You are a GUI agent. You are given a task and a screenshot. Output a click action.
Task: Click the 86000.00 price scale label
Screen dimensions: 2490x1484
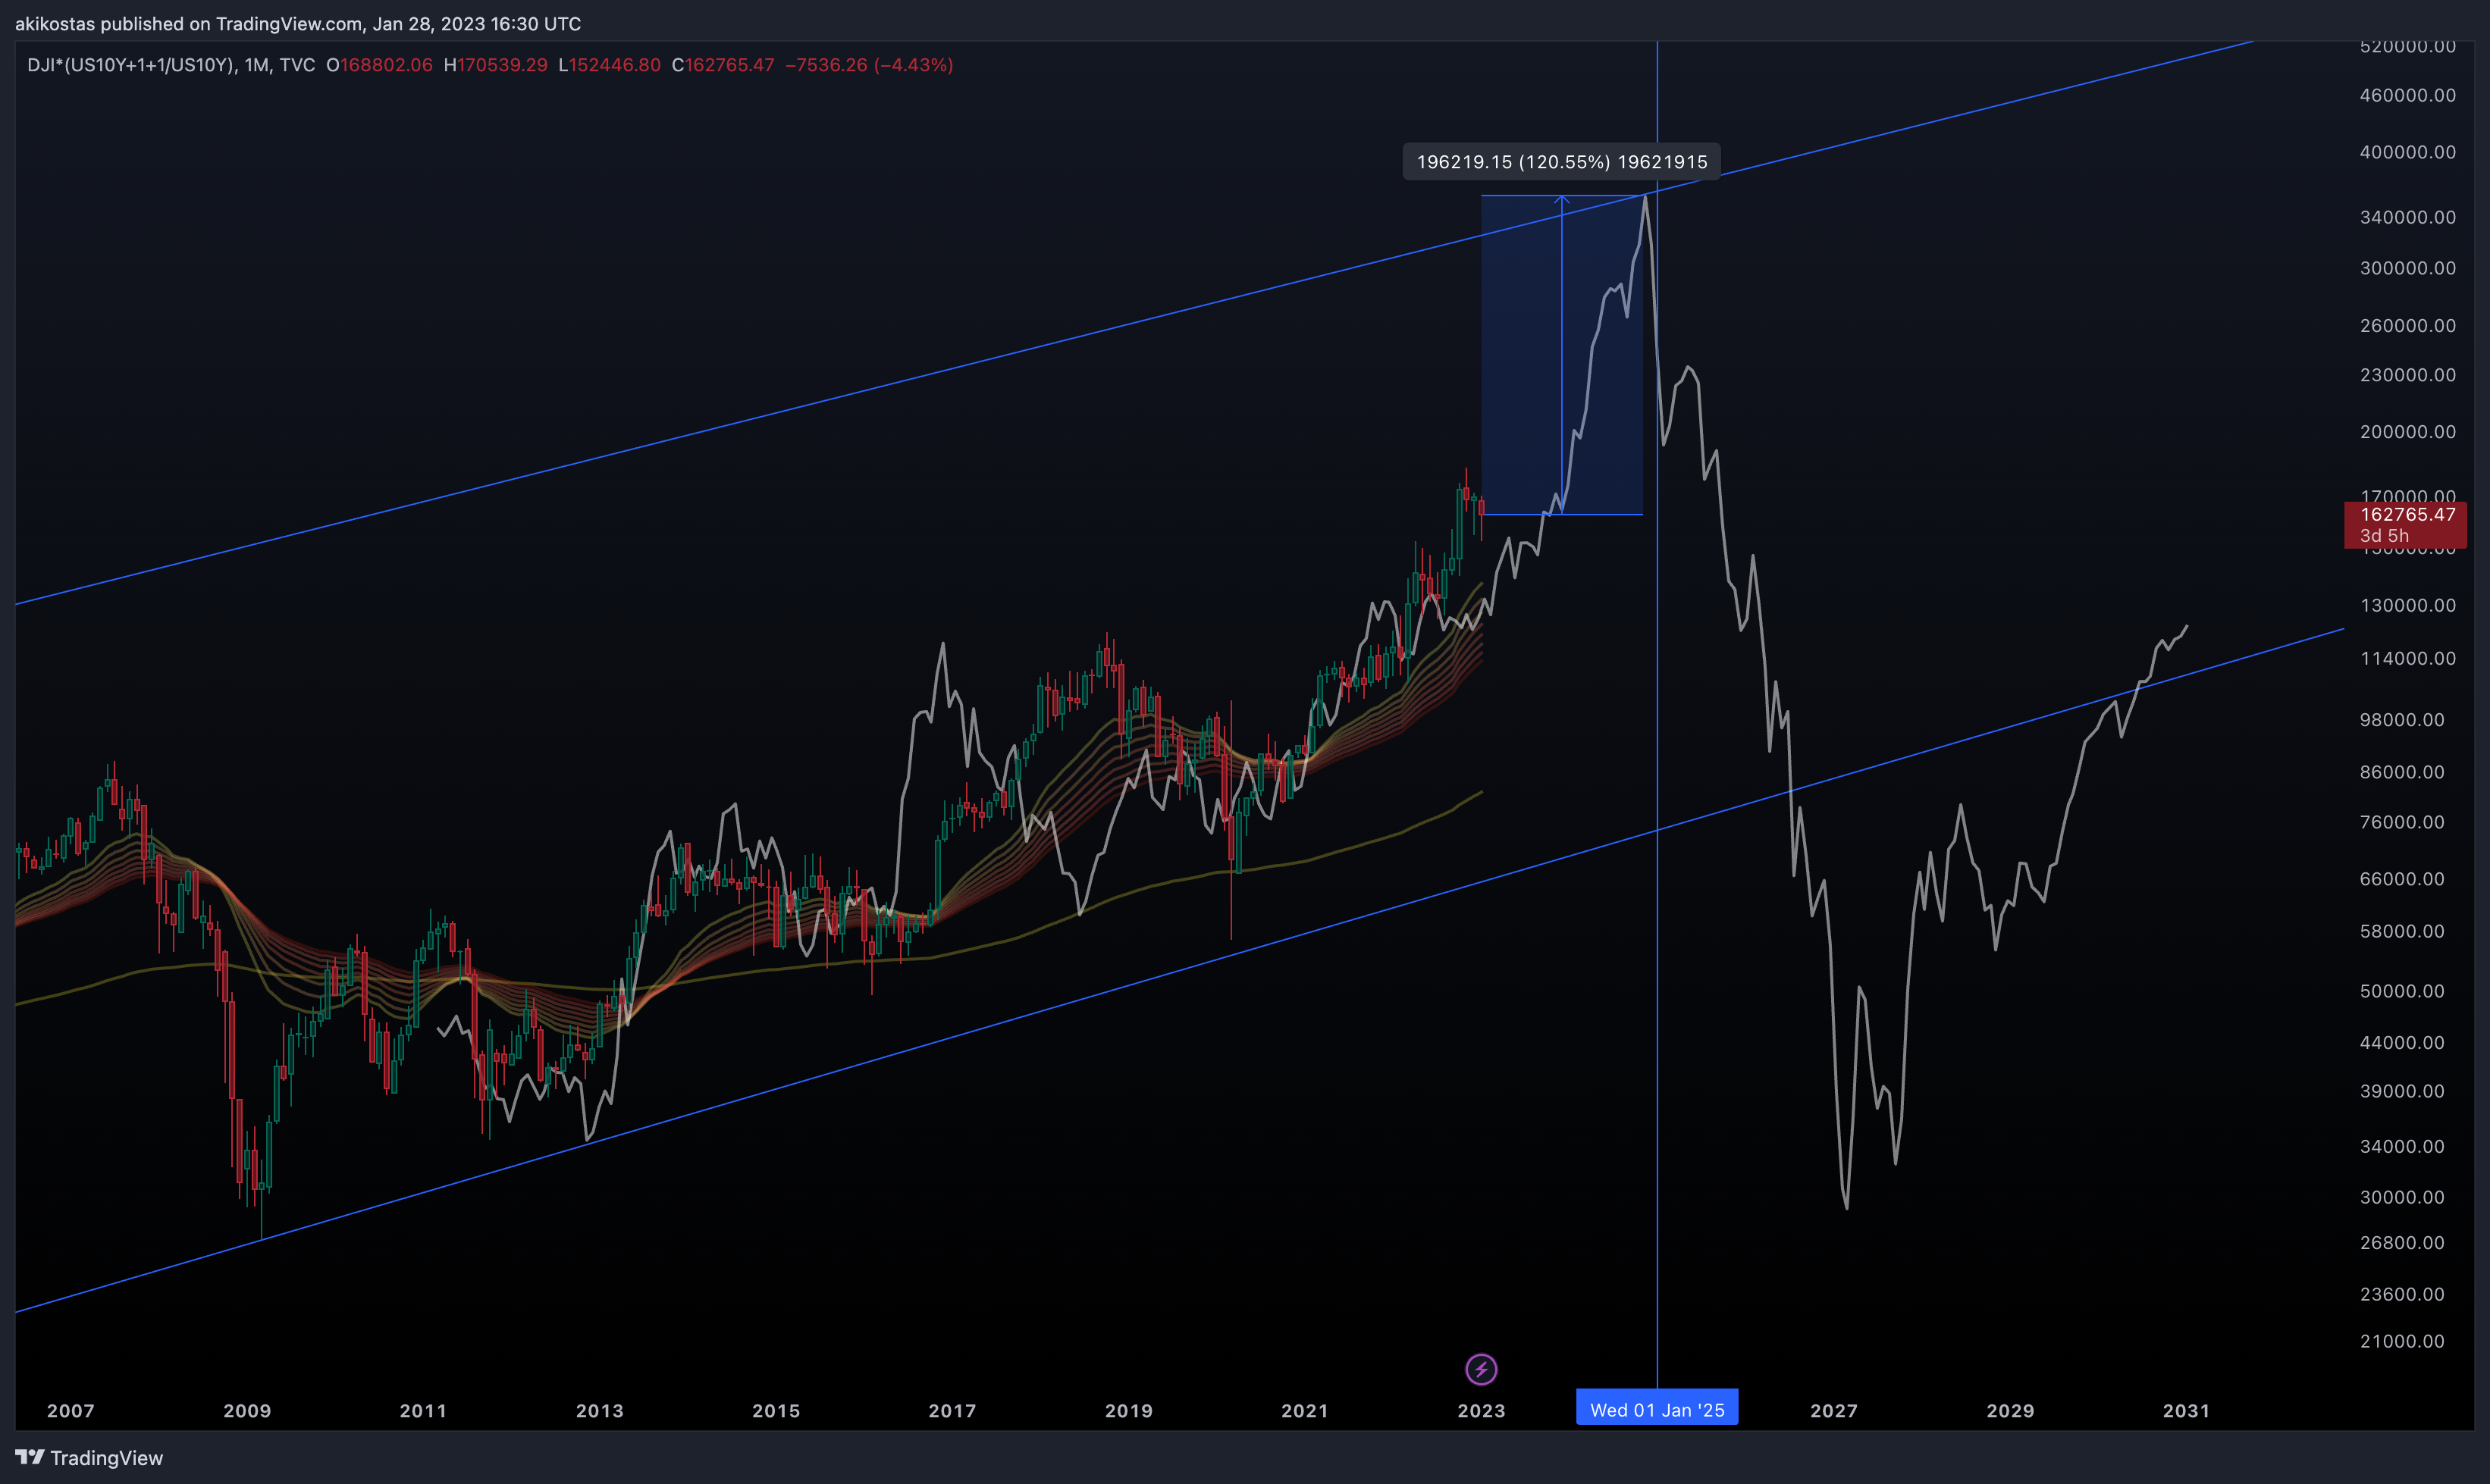click(x=2402, y=772)
